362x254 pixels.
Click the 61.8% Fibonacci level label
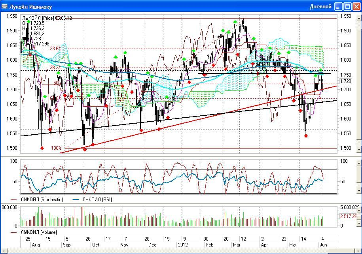[x=56, y=98]
